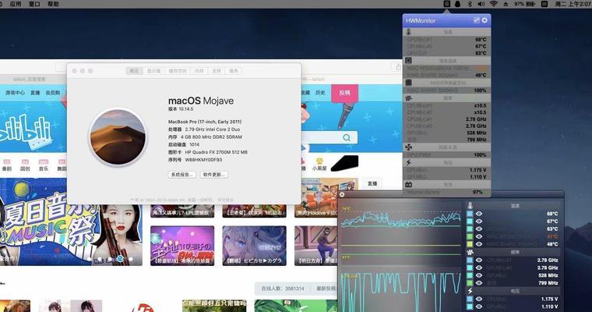Open the ヒビカセ video thumbnail
Image resolution: width=592 pixels, height=312 pixels.
tap(254, 246)
